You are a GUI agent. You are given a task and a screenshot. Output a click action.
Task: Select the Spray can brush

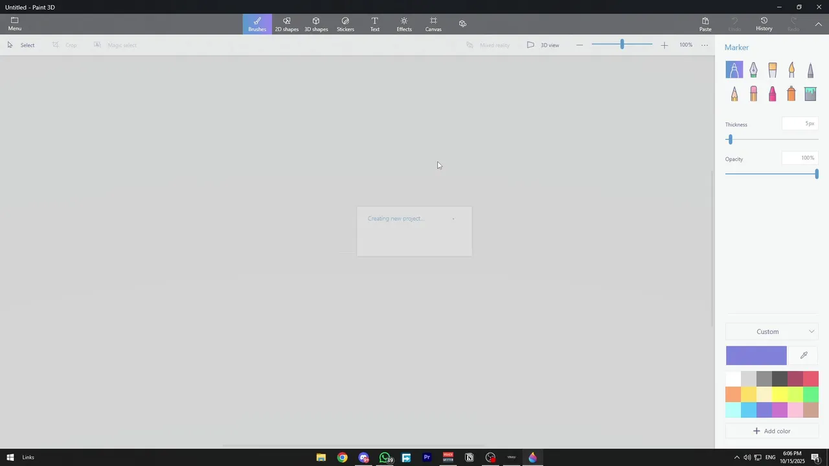[x=791, y=94]
